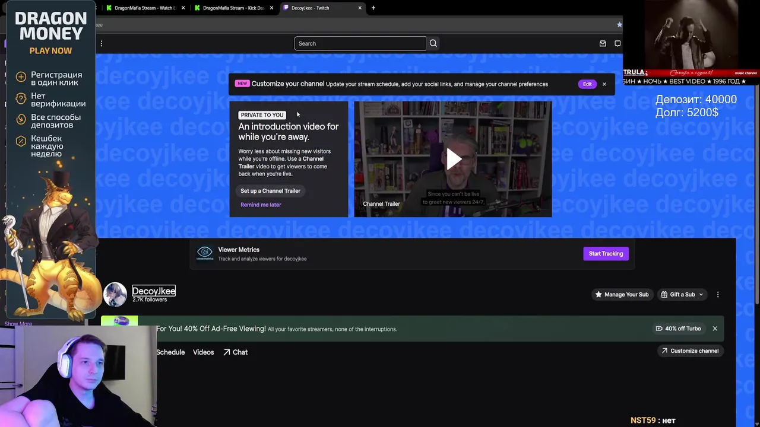Bookmark page with the star icon

coord(619,24)
